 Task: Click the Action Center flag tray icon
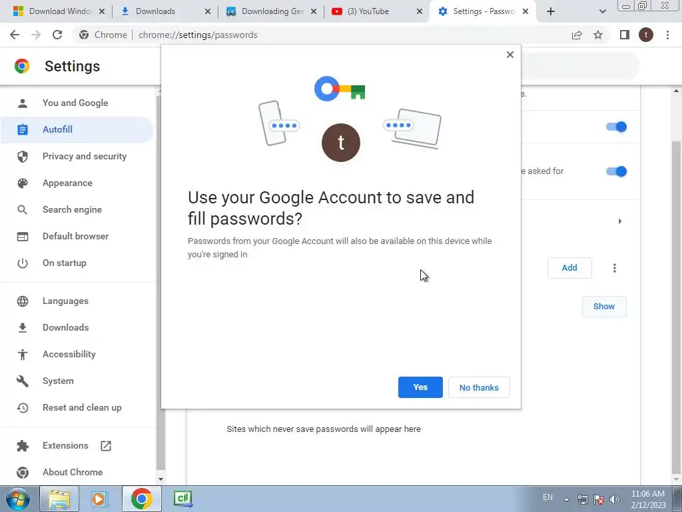point(599,499)
